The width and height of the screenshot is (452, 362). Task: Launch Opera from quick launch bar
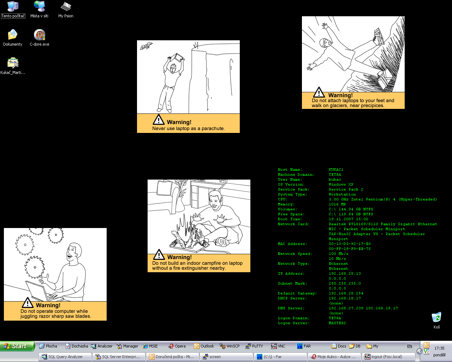pyautogui.click(x=177, y=346)
